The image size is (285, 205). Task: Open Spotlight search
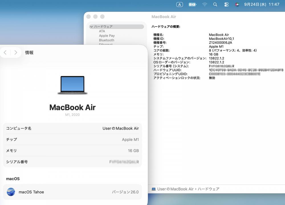coord(215,5)
